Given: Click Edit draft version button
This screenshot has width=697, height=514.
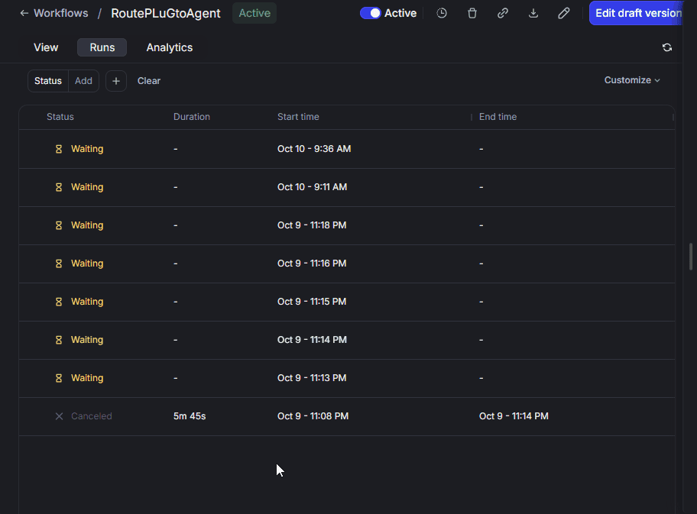Looking at the screenshot, I should point(637,13).
